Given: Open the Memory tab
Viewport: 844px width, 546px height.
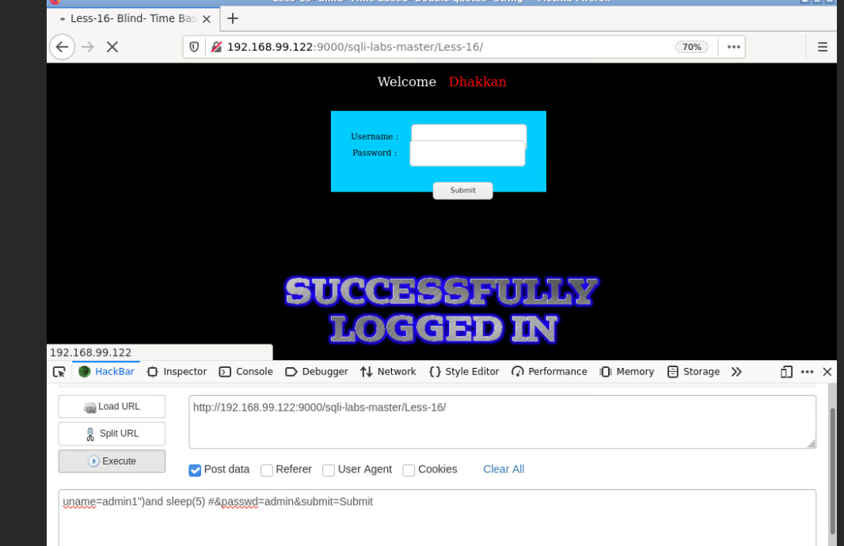Looking at the screenshot, I should (x=627, y=372).
